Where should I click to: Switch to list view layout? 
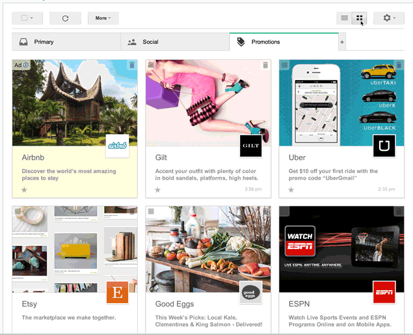click(x=344, y=18)
